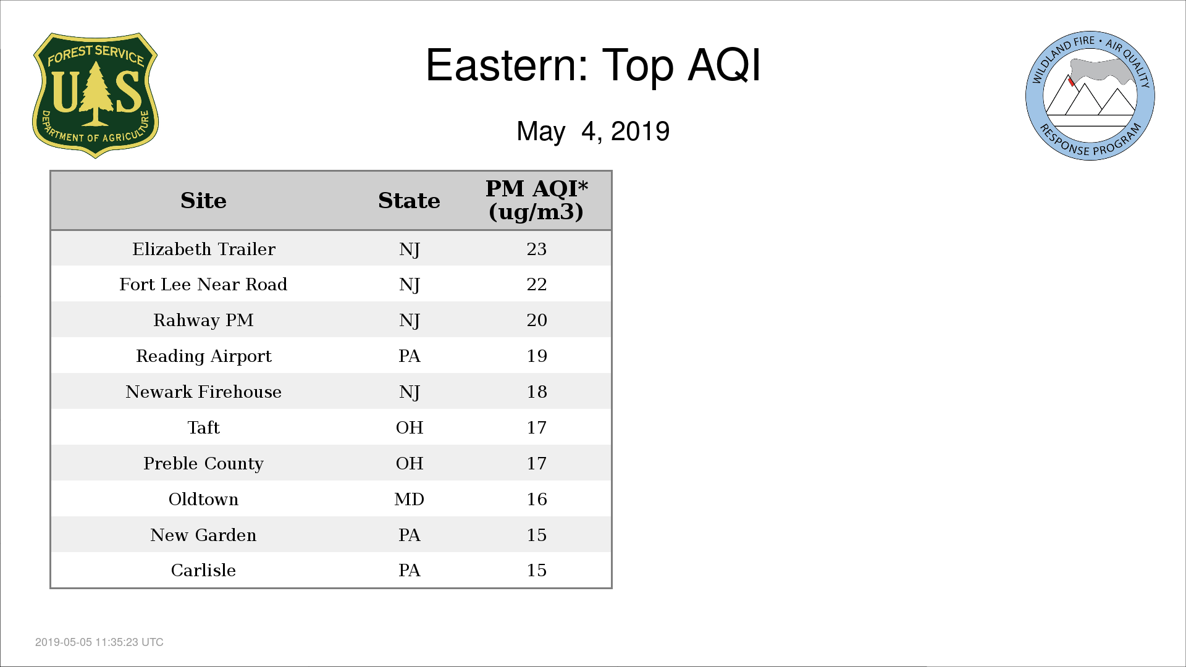Image resolution: width=1186 pixels, height=667 pixels.
Task: Click the Carlisle site name
Action: [203, 570]
